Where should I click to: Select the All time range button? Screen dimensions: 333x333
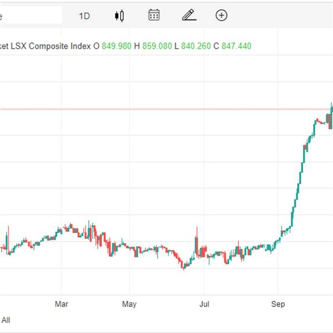click(x=6, y=320)
